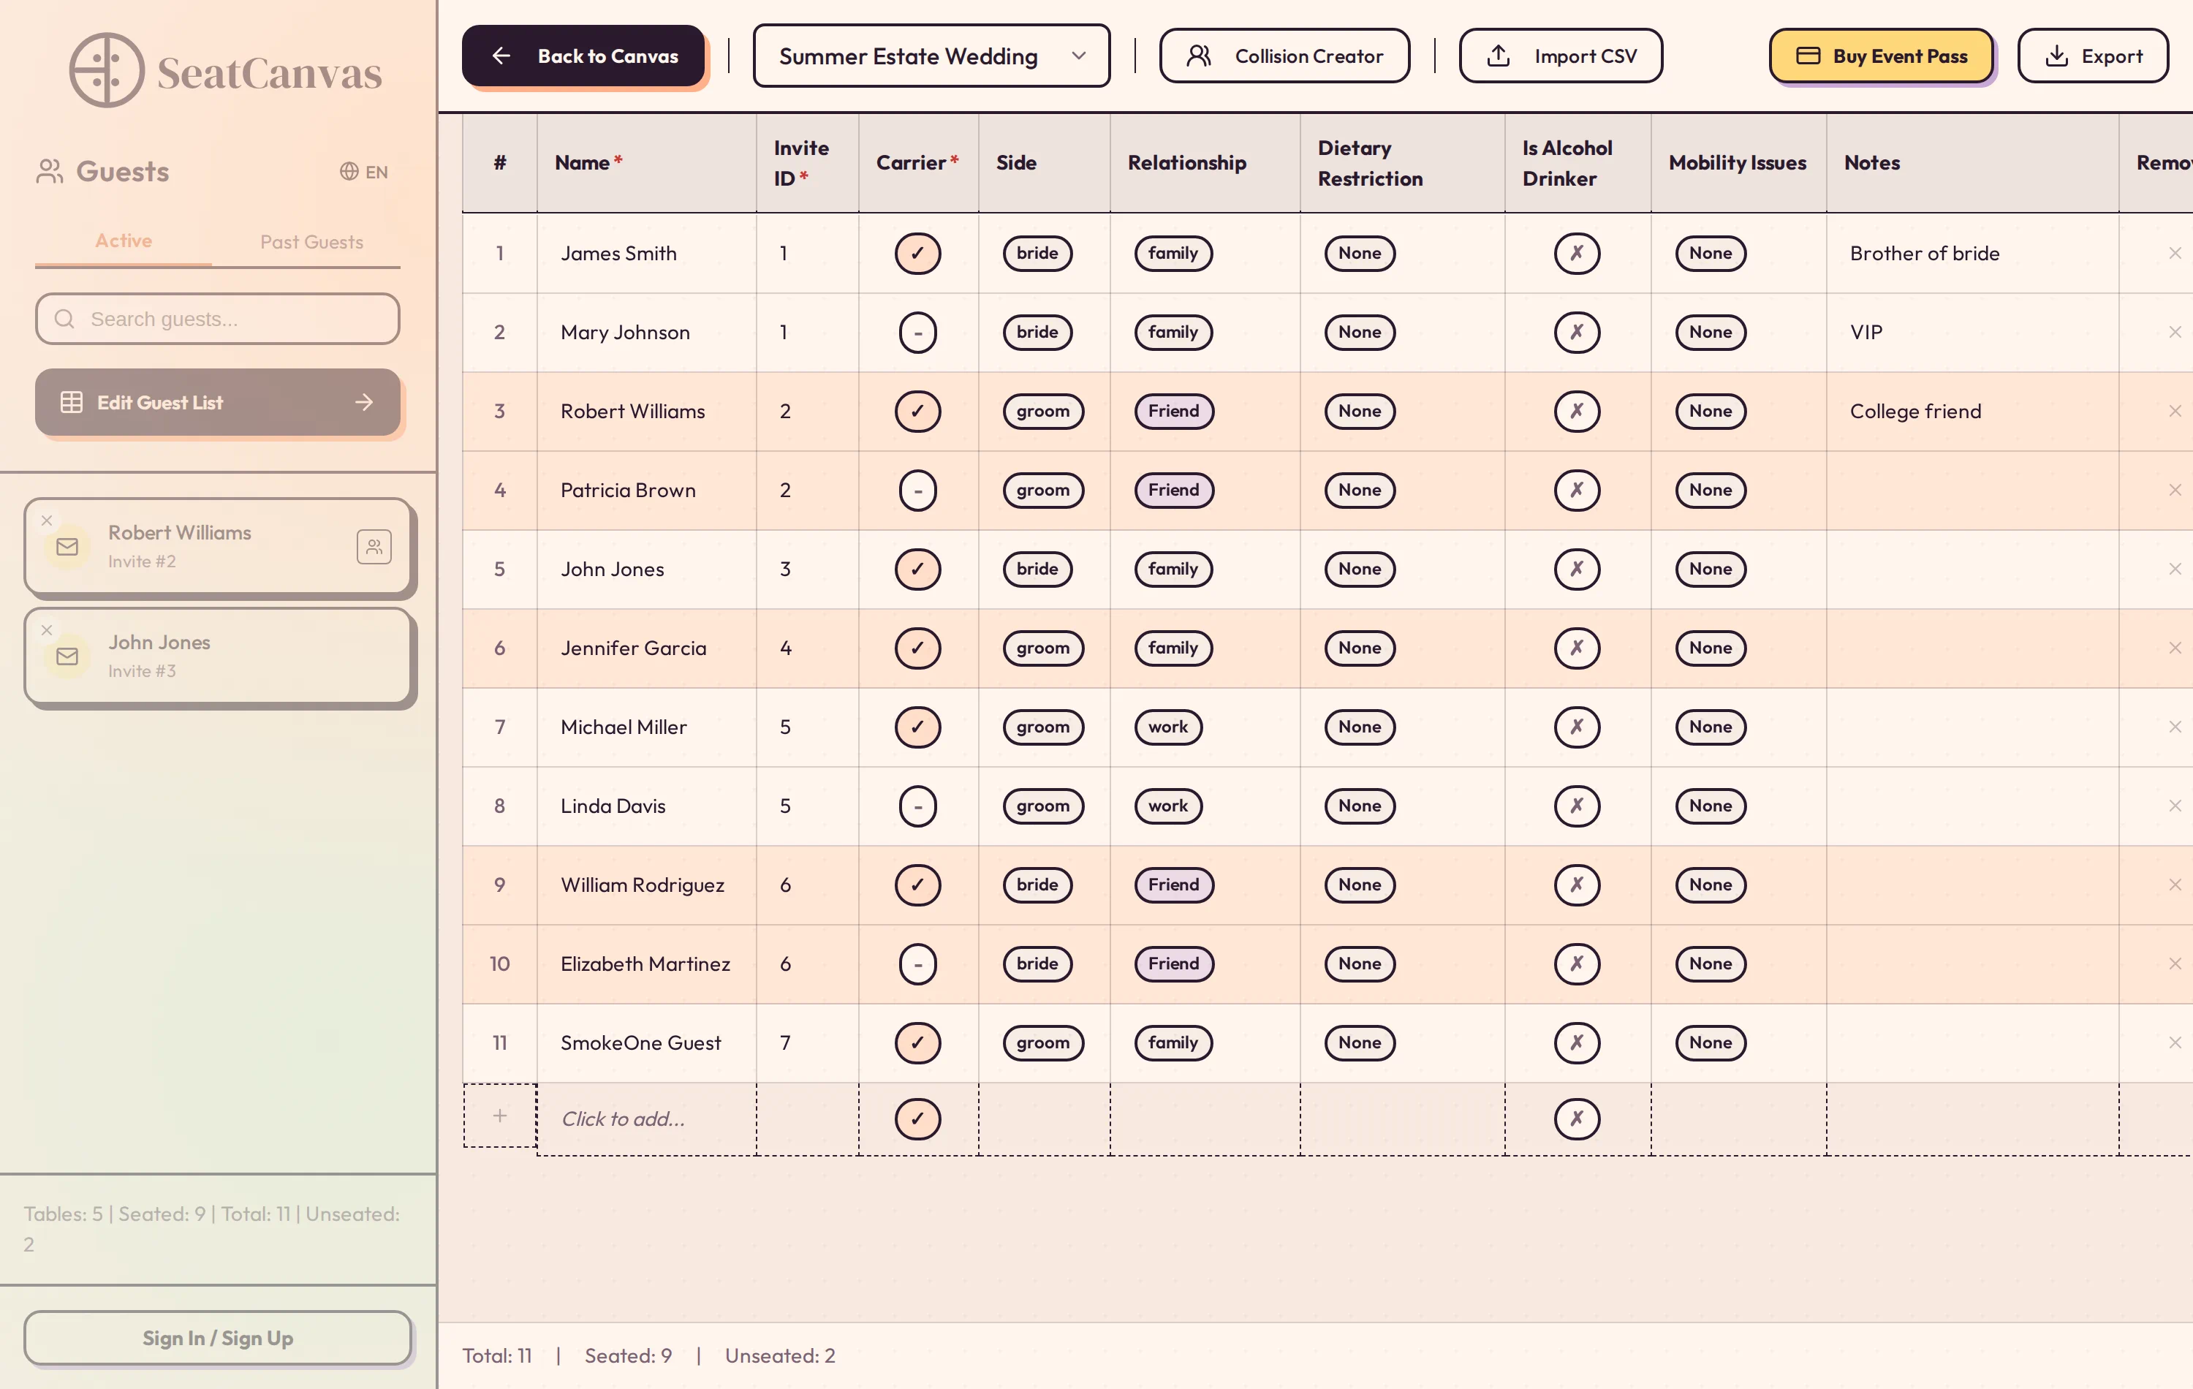Remove Robert Williams row with X

click(2175, 411)
